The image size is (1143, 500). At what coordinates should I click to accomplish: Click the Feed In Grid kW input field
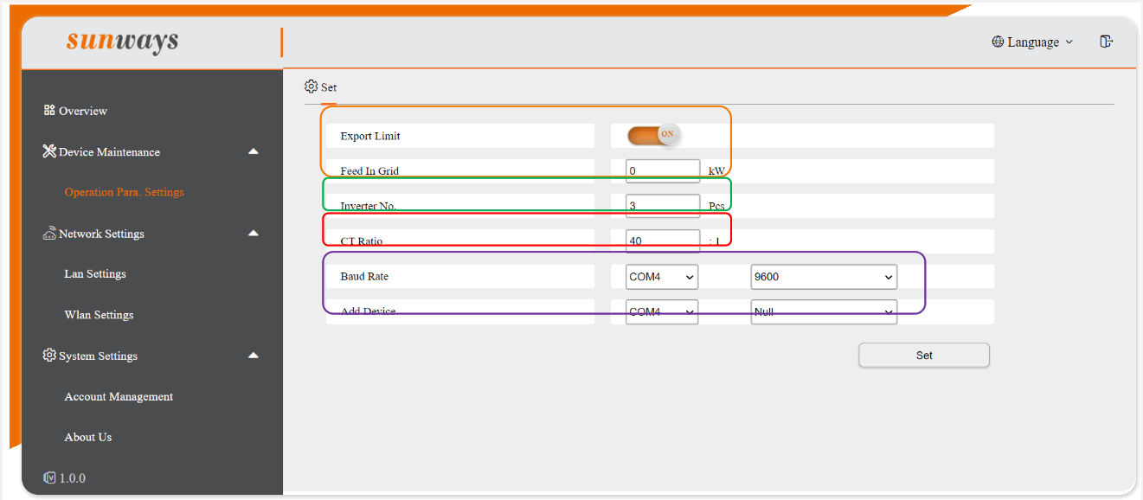coord(663,170)
